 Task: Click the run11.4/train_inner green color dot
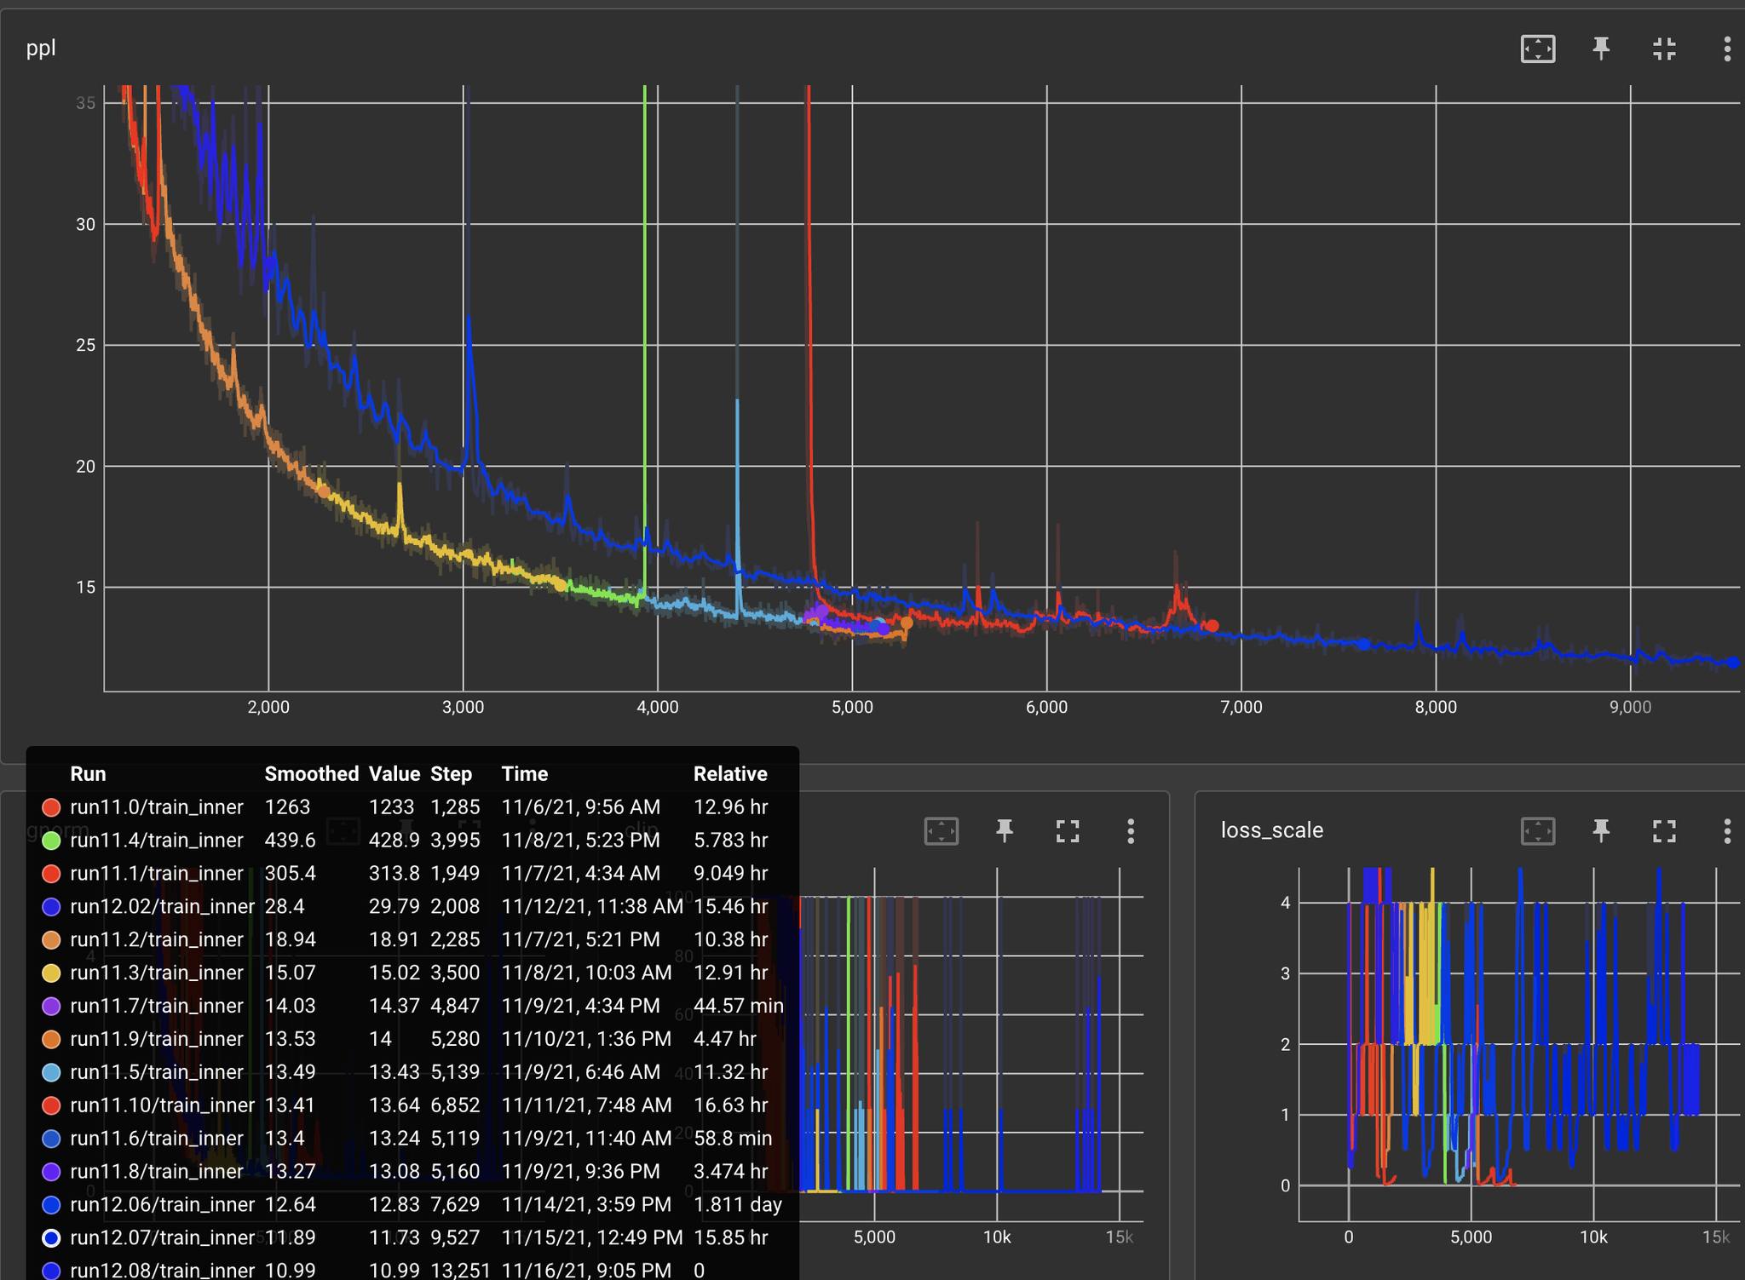pyautogui.click(x=51, y=840)
